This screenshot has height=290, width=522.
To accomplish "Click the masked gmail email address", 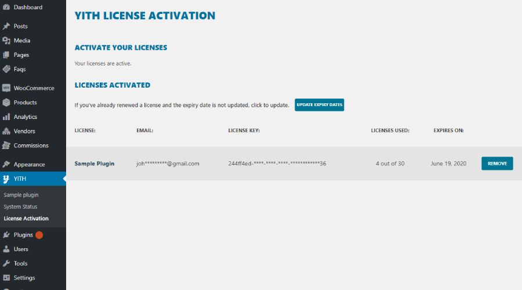I will [168, 164].
